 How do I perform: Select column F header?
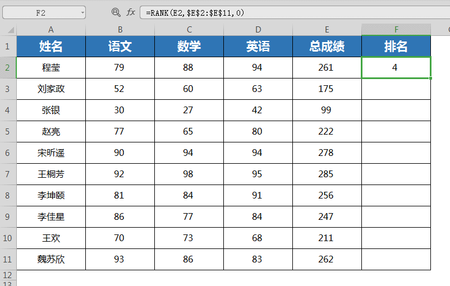coord(396,30)
